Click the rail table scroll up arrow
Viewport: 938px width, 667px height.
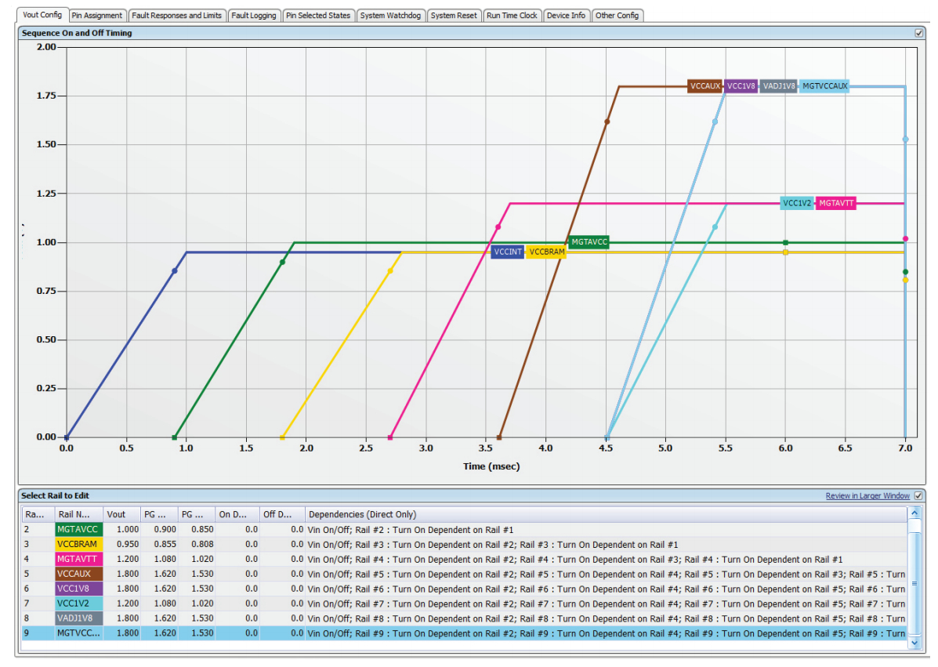(914, 513)
